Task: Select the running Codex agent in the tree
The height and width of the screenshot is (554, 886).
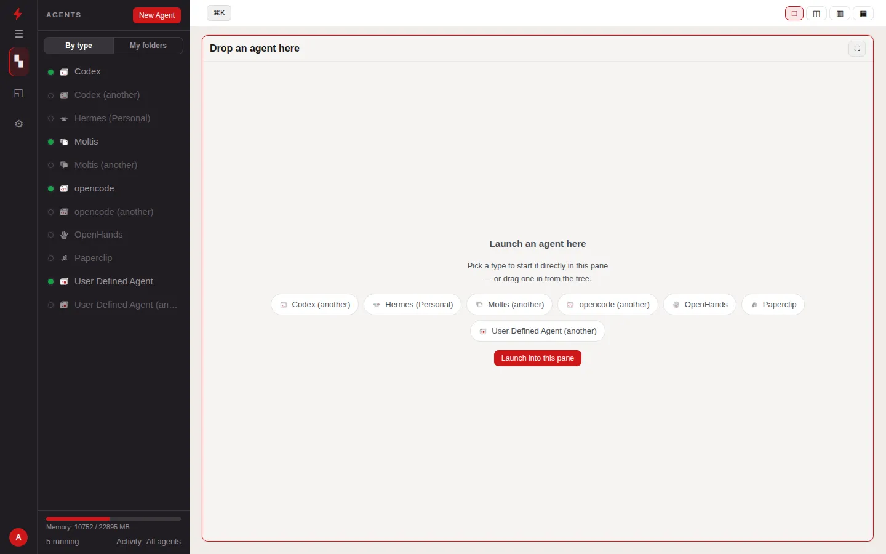Action: tap(113, 72)
